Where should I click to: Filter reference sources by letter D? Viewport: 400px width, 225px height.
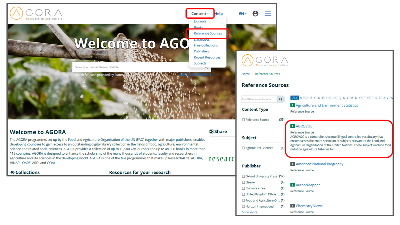(319, 98)
